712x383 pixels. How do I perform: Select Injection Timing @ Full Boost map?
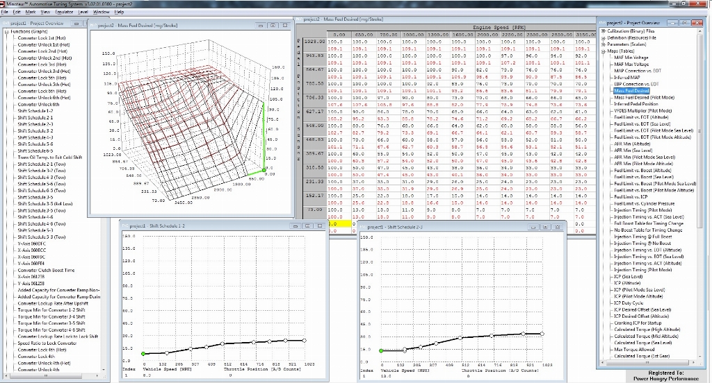pos(643,237)
